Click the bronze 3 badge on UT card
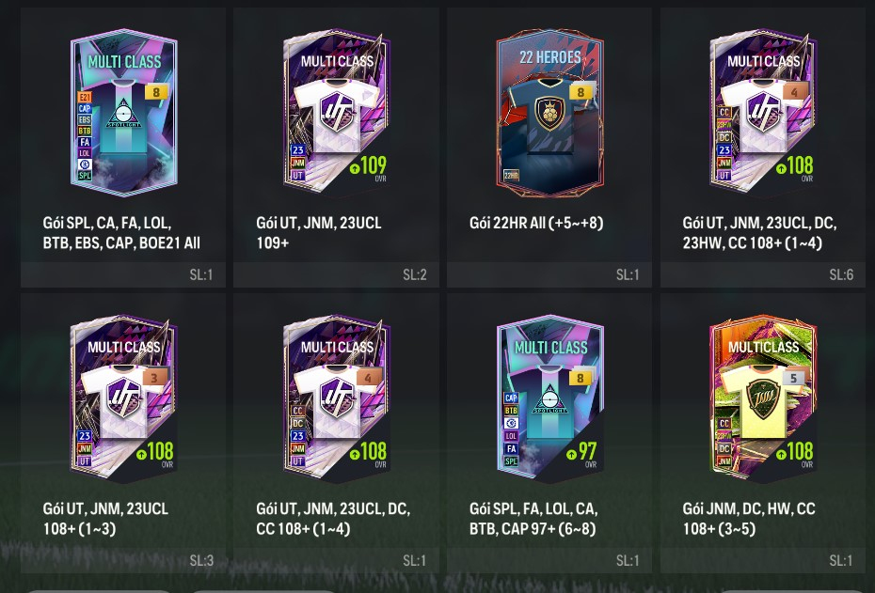This screenshot has width=875, height=593. (x=154, y=378)
